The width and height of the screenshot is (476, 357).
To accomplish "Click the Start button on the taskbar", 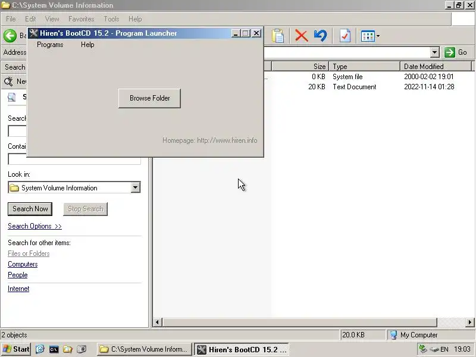I will (16, 349).
